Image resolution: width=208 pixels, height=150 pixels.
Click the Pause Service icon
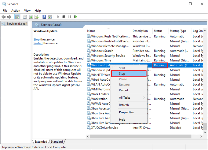pyautogui.click(x=70, y=17)
